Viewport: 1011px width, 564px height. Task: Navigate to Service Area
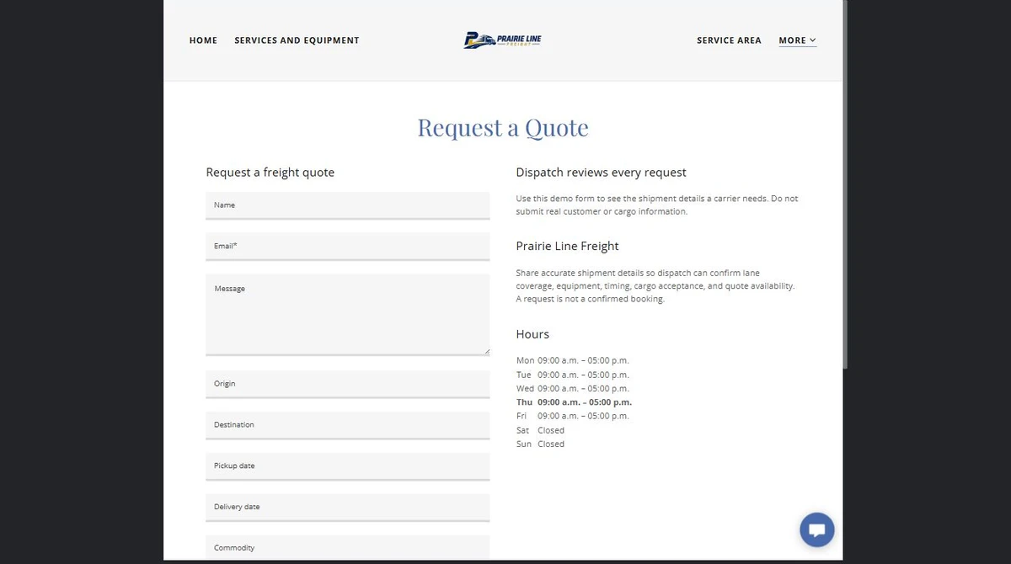coord(729,40)
